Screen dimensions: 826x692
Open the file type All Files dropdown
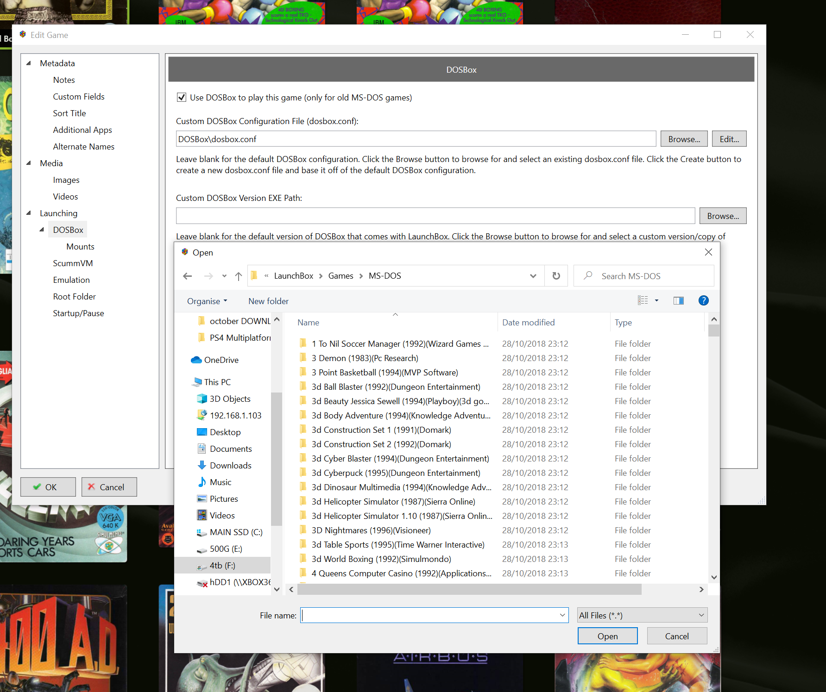click(x=642, y=615)
